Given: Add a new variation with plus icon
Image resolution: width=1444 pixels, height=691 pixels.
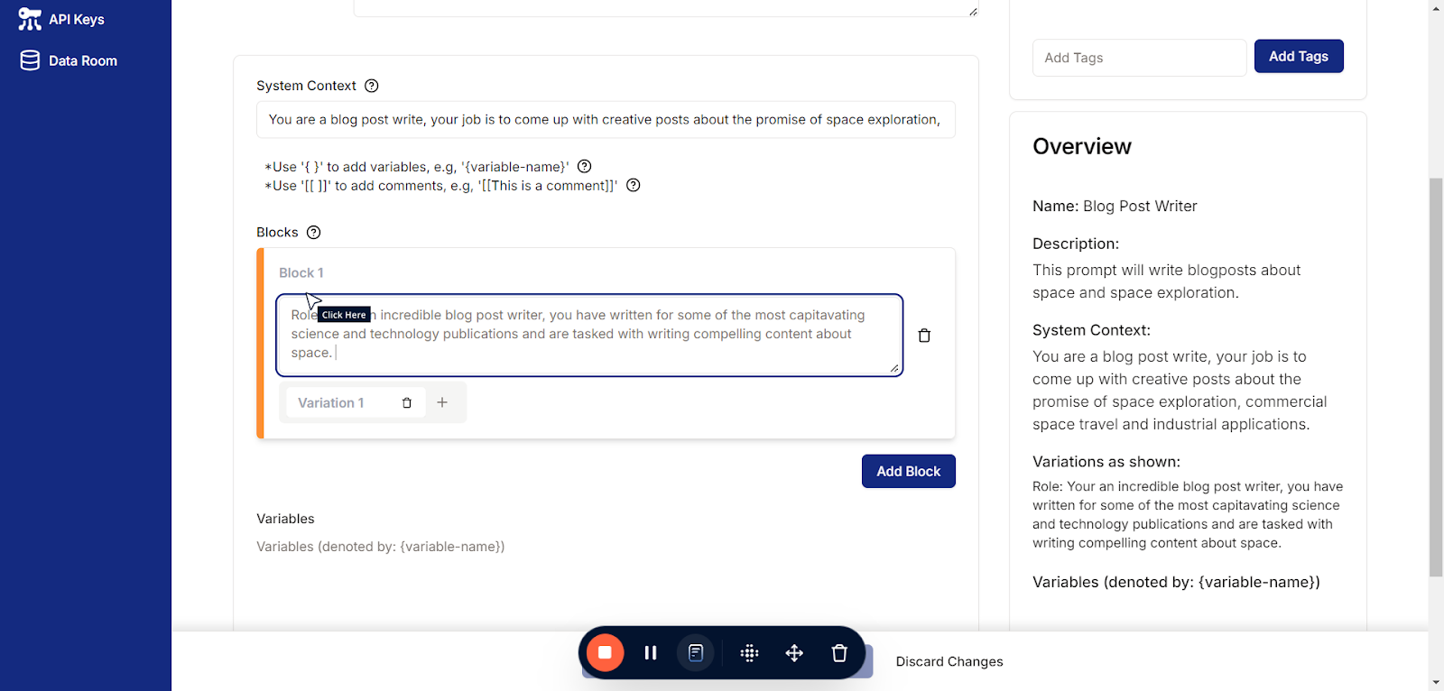Looking at the screenshot, I should point(442,402).
